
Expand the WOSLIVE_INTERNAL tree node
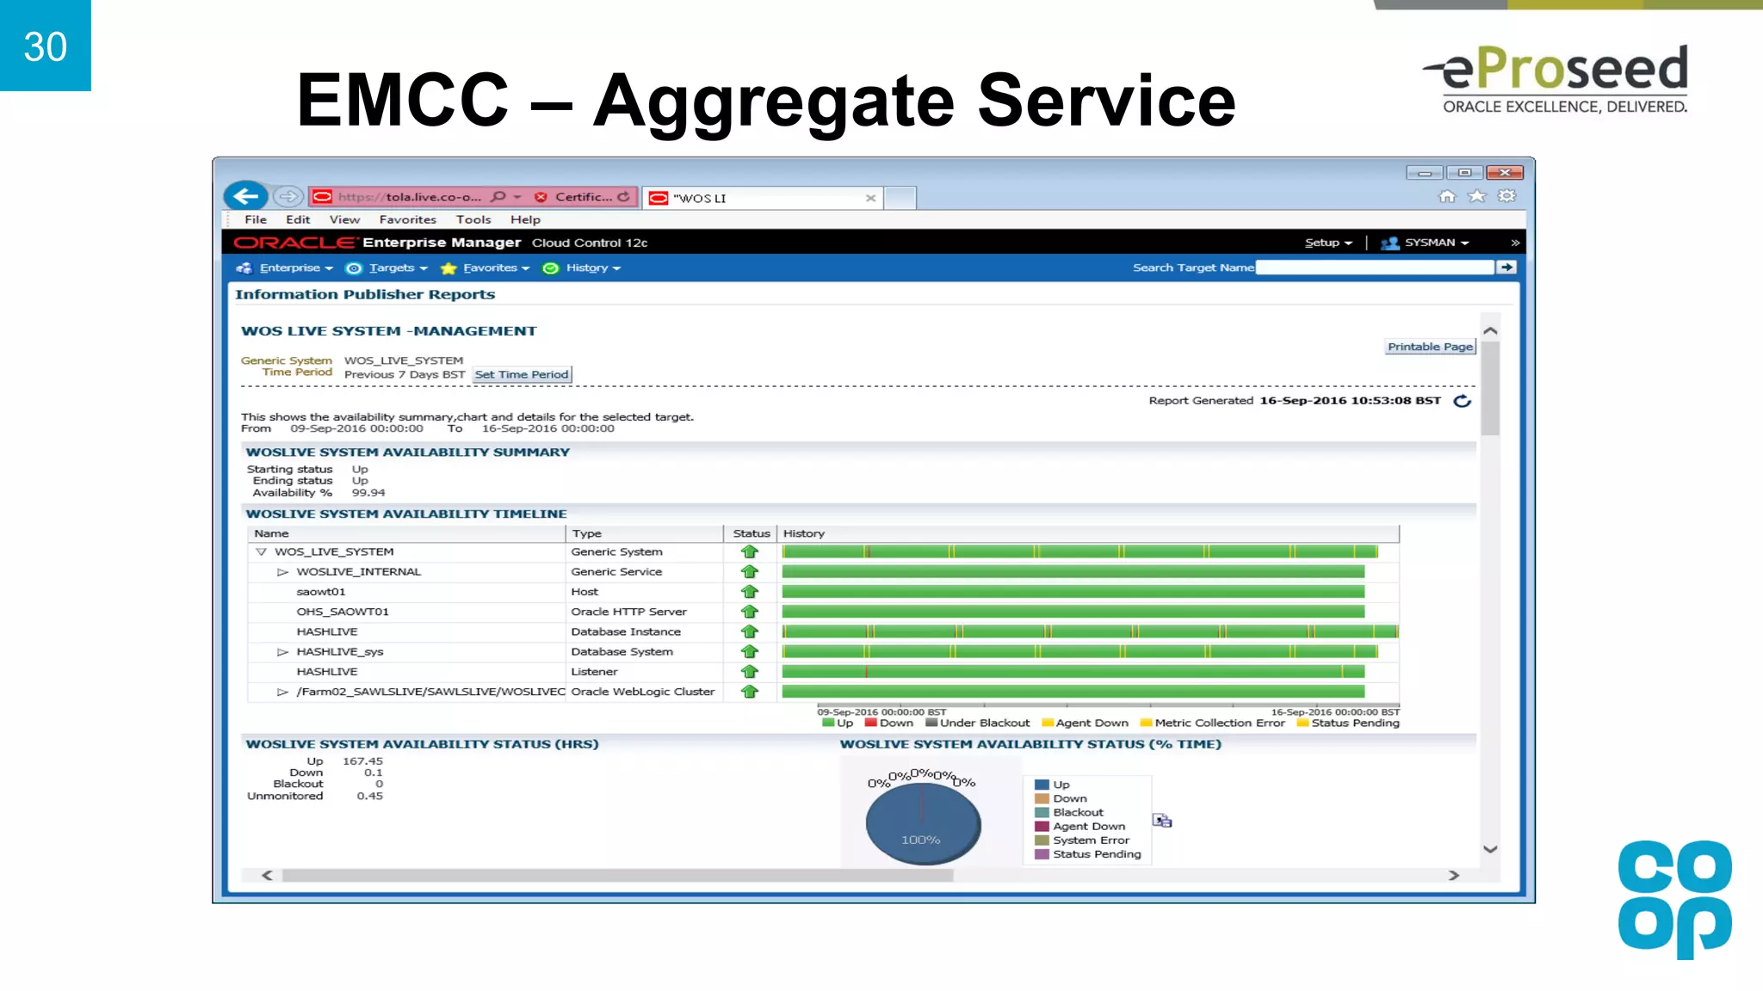point(282,571)
